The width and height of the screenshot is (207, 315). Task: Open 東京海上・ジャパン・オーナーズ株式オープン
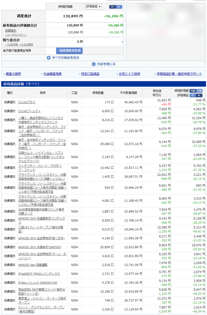pos(42,301)
